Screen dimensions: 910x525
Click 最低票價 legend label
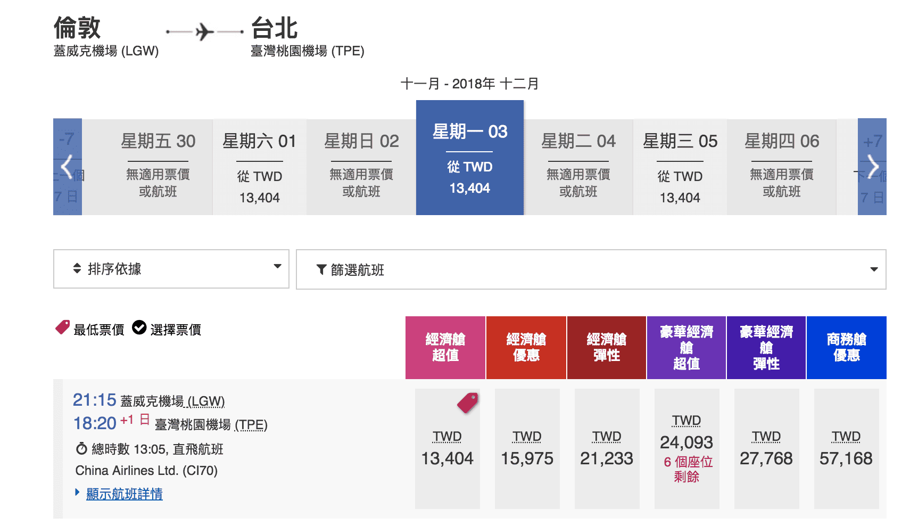[99, 330]
